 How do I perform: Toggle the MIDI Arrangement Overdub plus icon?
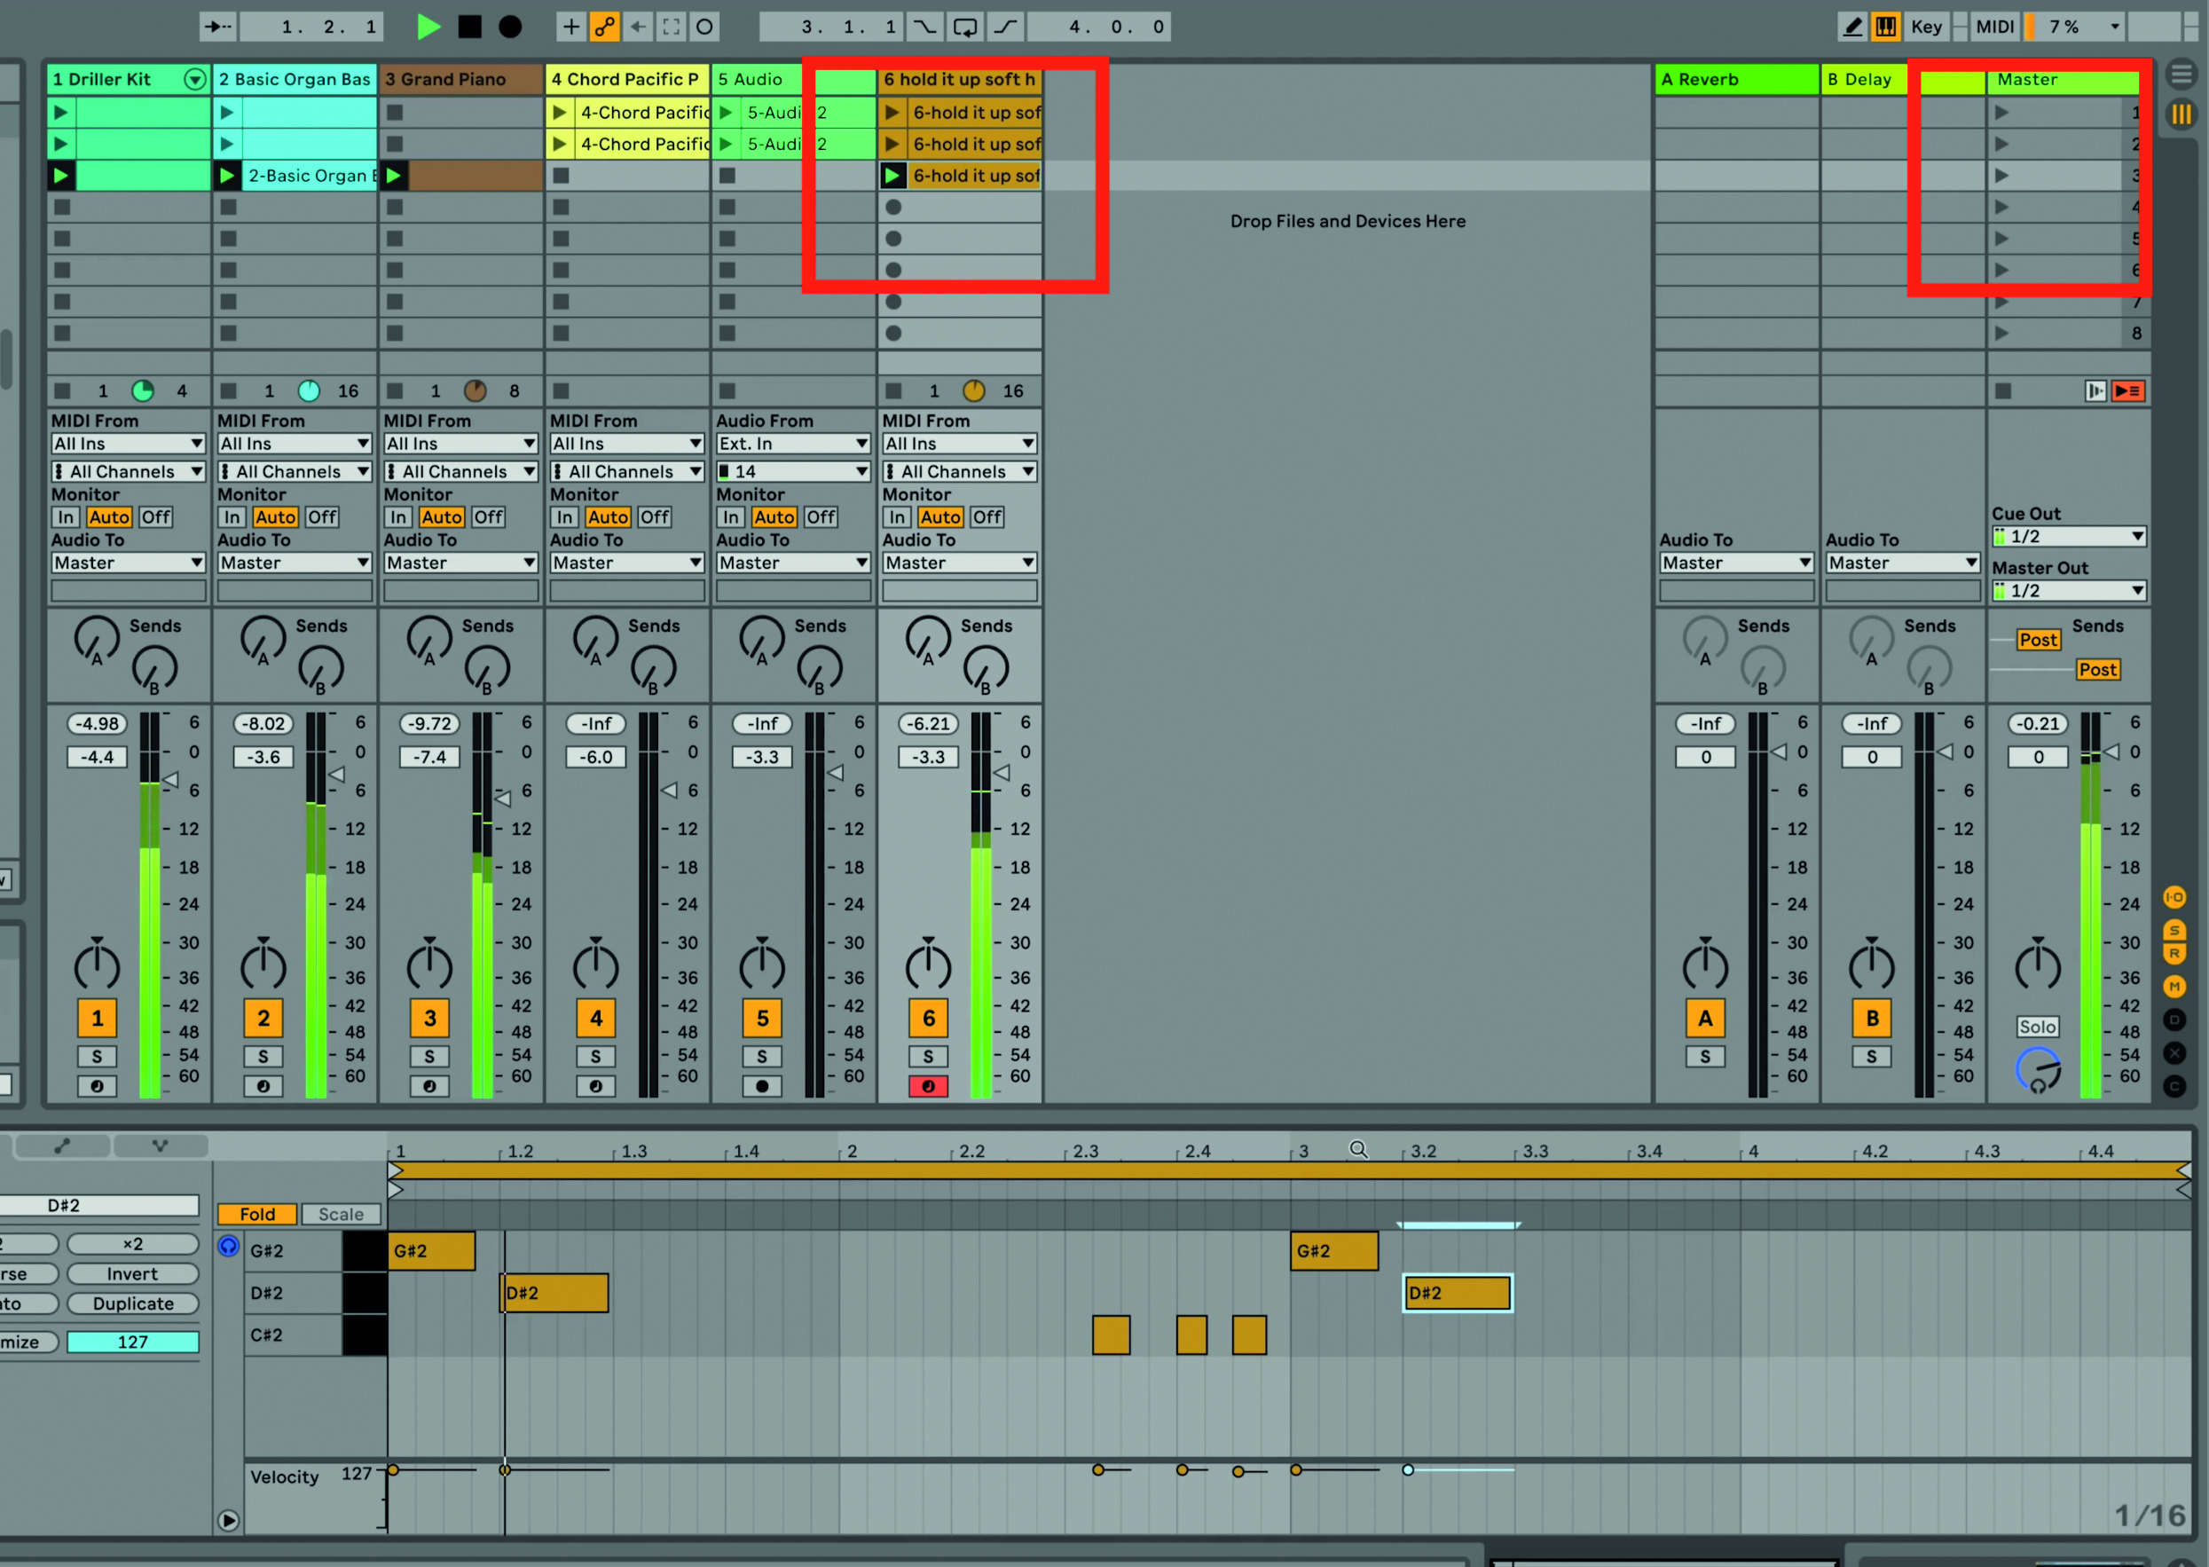pos(571,27)
